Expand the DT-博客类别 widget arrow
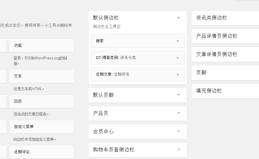This screenshot has height=159, width=259. pos(178,58)
